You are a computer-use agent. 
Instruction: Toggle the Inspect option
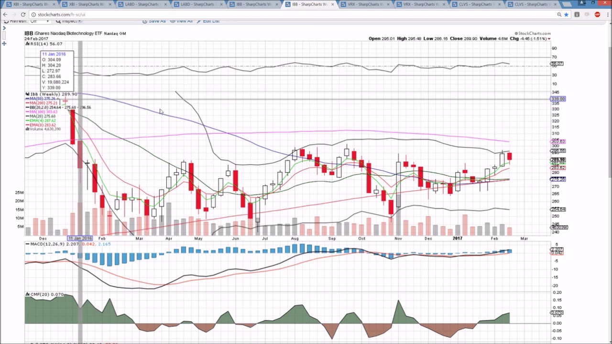69,21
